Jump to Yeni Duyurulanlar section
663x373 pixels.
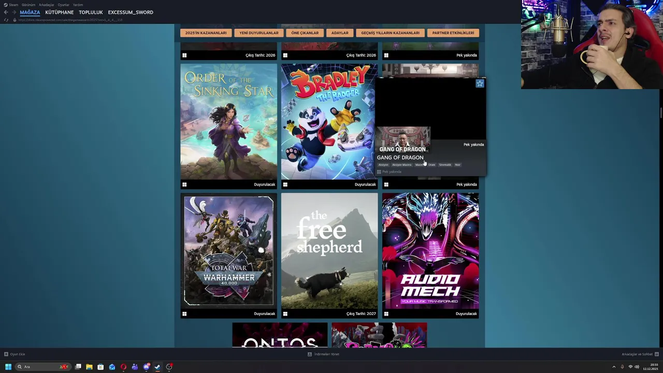point(259,33)
